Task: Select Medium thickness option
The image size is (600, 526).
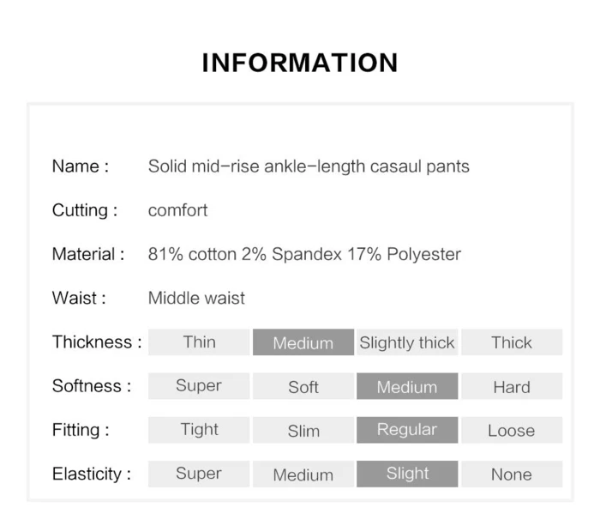Action: [x=303, y=342]
